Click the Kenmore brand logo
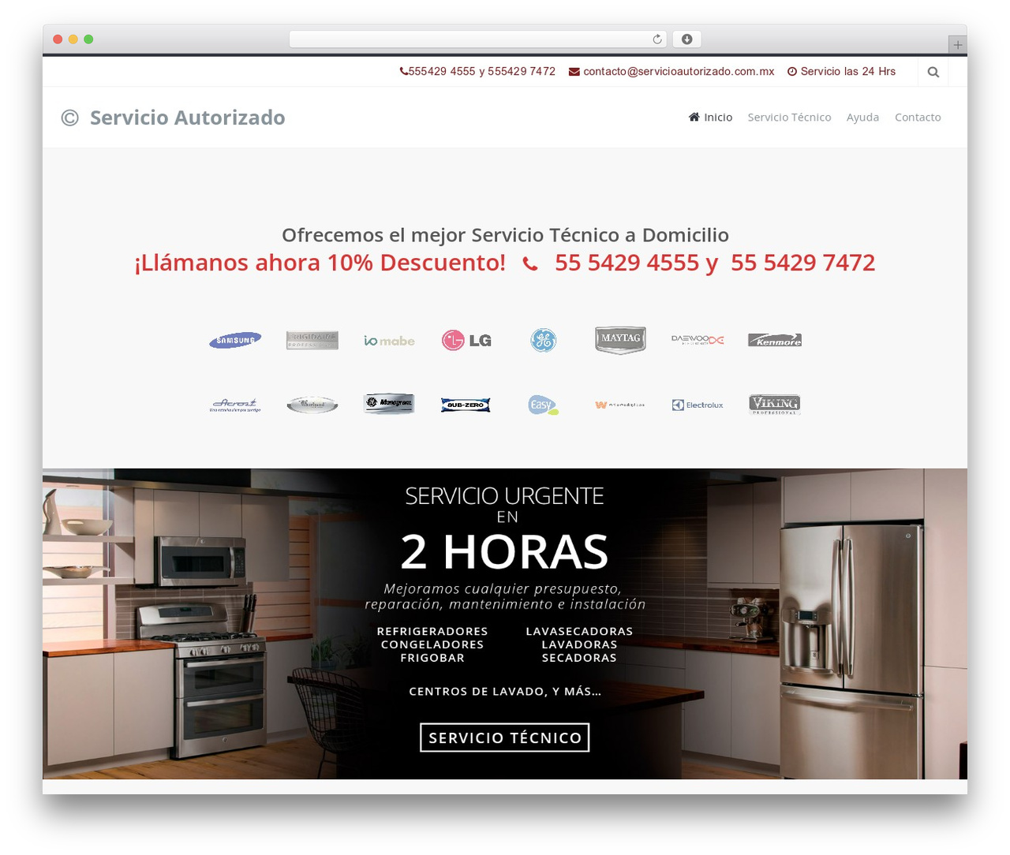This screenshot has width=1010, height=855. (x=775, y=340)
